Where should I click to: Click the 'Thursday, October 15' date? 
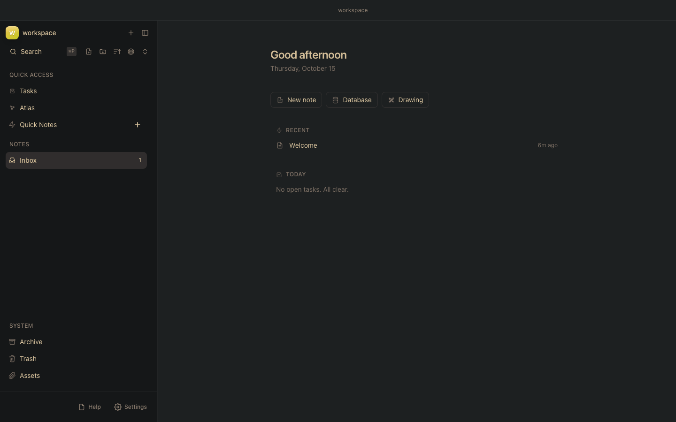[303, 68]
